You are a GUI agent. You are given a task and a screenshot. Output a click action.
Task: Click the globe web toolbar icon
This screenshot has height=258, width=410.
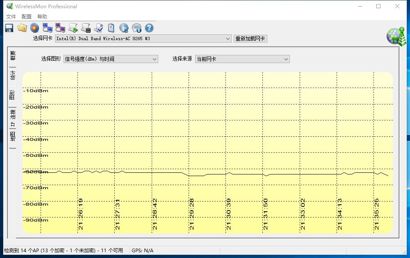pos(123,28)
